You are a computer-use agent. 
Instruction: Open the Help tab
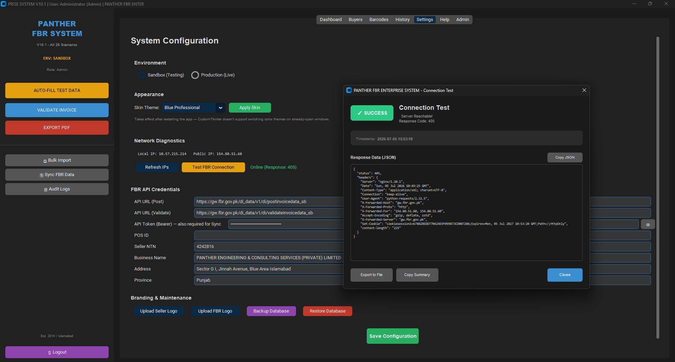(445, 20)
